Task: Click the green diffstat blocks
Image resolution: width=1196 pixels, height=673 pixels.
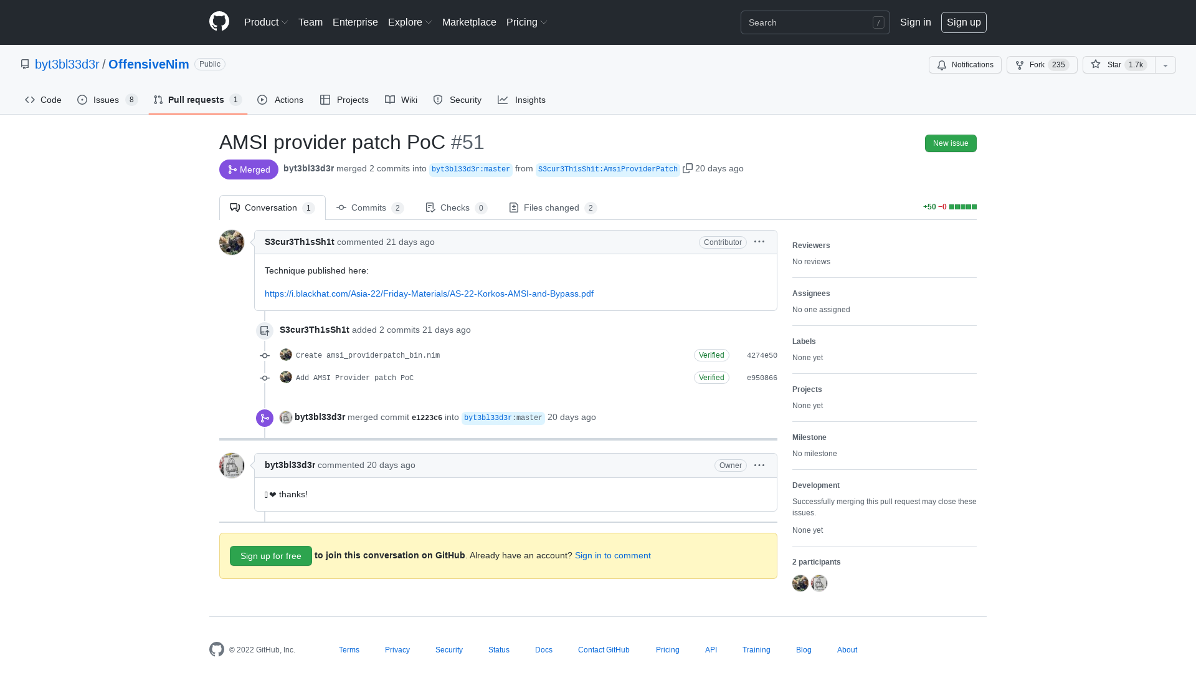Action: click(x=962, y=206)
